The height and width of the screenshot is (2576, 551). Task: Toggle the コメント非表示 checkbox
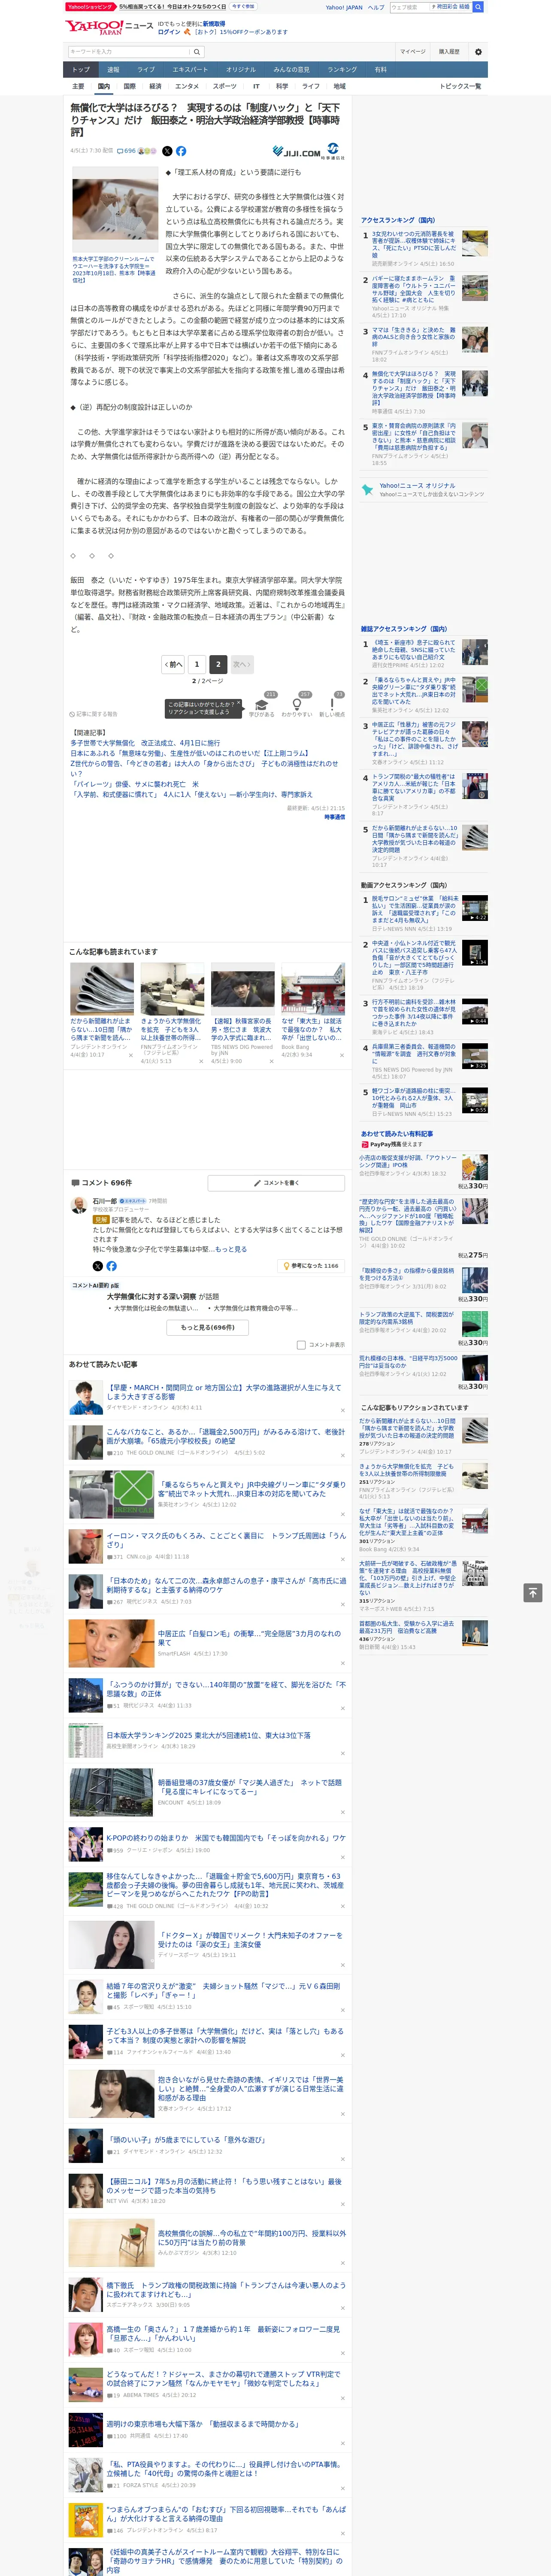pos(301,1345)
